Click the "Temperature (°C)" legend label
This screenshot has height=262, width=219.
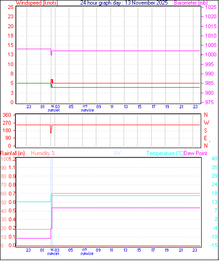point(165,153)
